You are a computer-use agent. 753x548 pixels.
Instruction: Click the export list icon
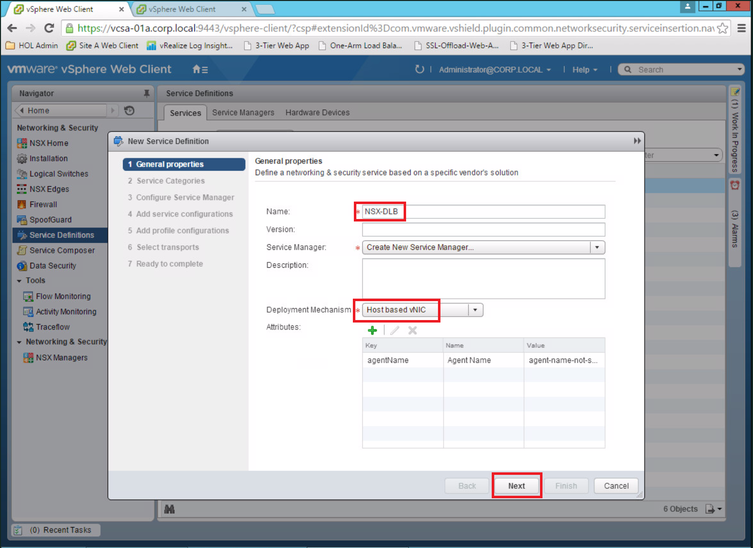(713, 509)
